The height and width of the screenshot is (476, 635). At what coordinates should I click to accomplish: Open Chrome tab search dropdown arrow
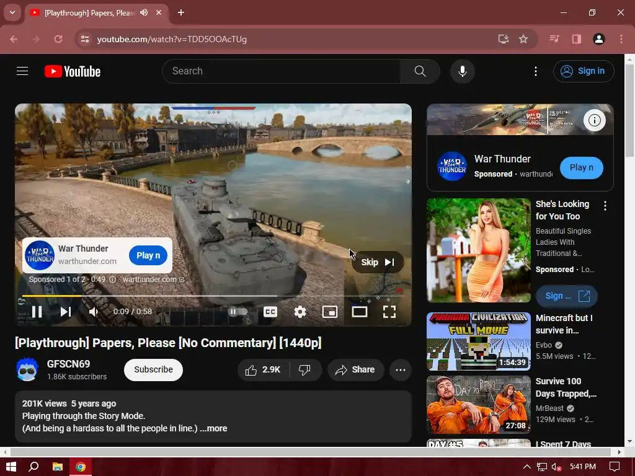pyautogui.click(x=12, y=12)
